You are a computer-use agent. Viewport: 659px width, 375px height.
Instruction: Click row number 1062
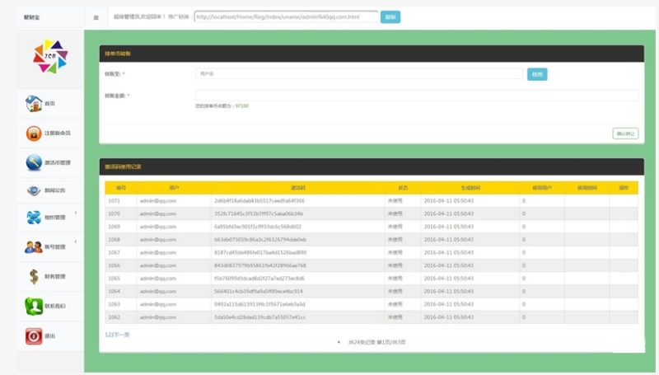pyautogui.click(x=114, y=317)
